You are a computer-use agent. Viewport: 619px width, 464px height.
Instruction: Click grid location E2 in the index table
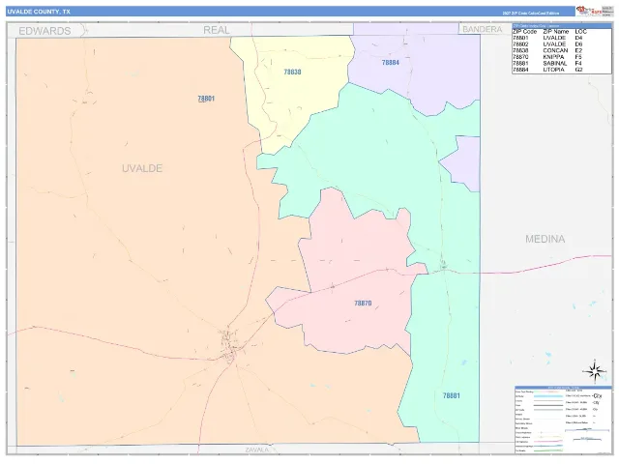pyautogui.click(x=578, y=50)
